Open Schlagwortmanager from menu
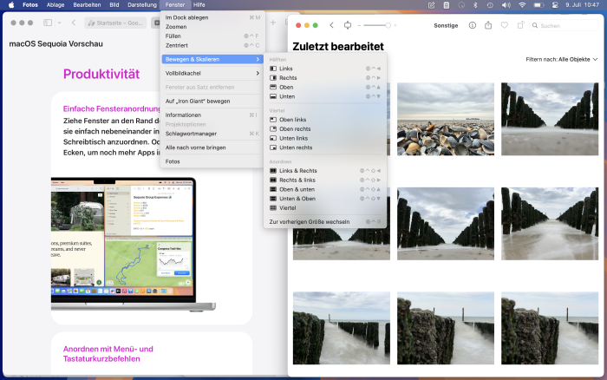Image resolution: width=607 pixels, height=380 pixels. coord(212,134)
